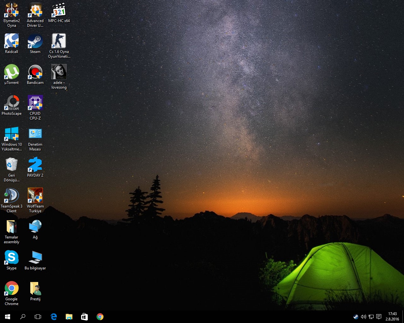Open the µTorrent desktop shortcut

tap(12, 74)
